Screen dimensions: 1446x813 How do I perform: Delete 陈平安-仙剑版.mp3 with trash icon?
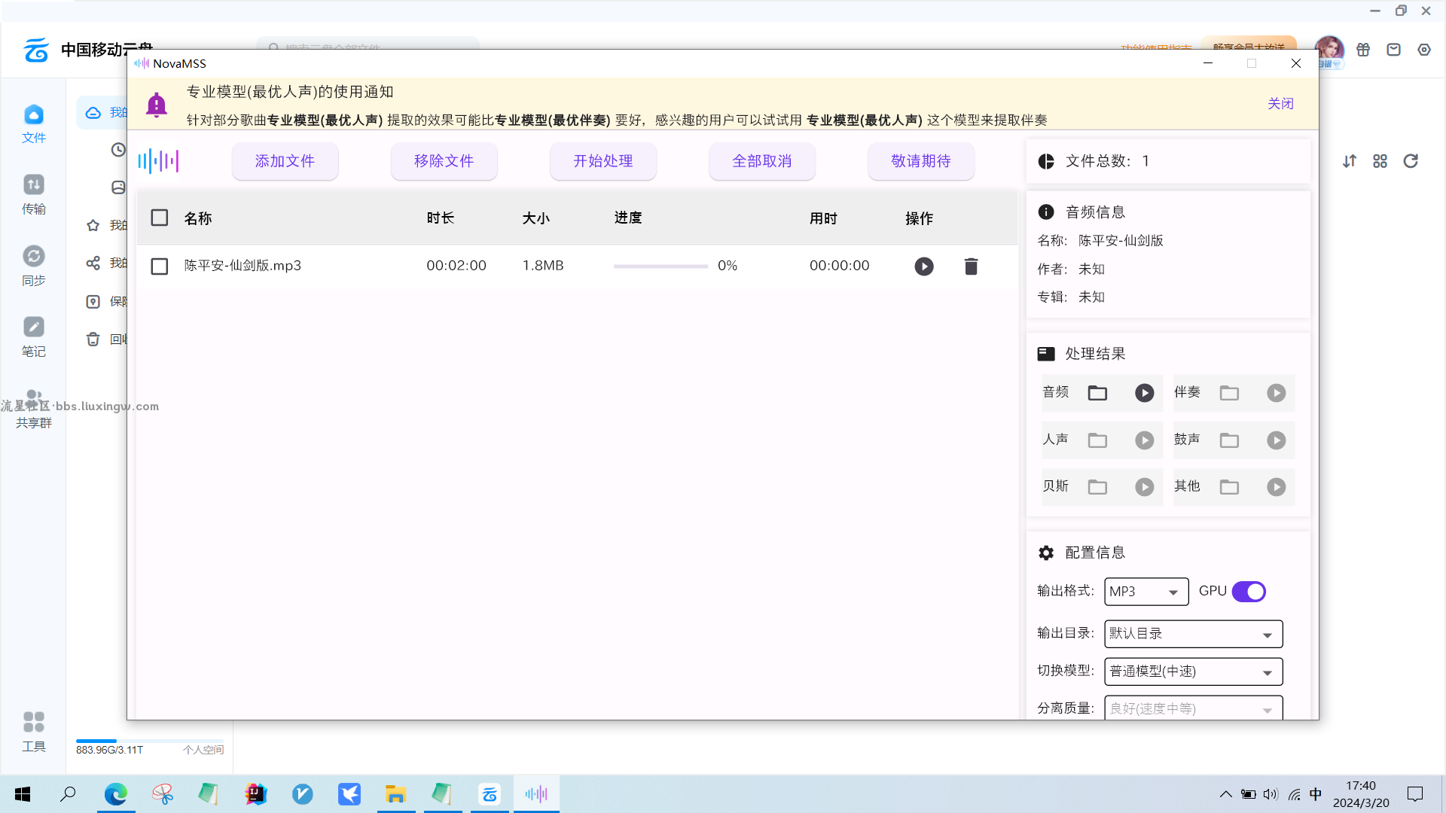[x=971, y=266]
